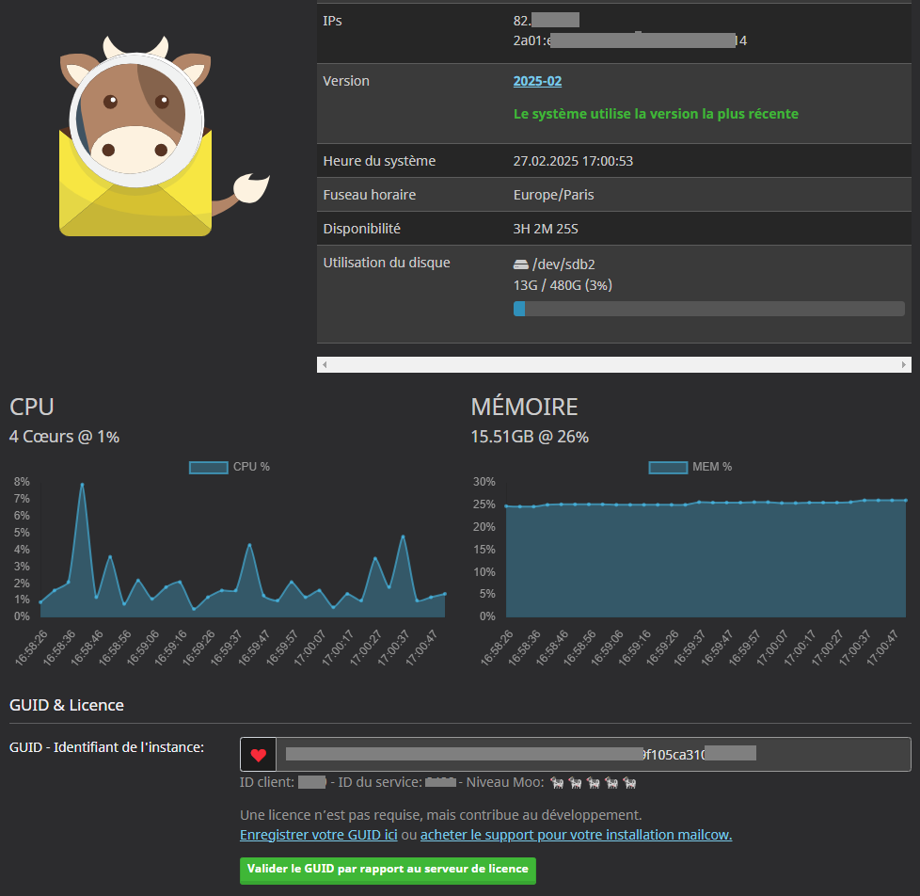This screenshot has height=896, width=920.
Task: Click the first cow icon in Niveau Moo
Action: pyautogui.click(x=557, y=783)
